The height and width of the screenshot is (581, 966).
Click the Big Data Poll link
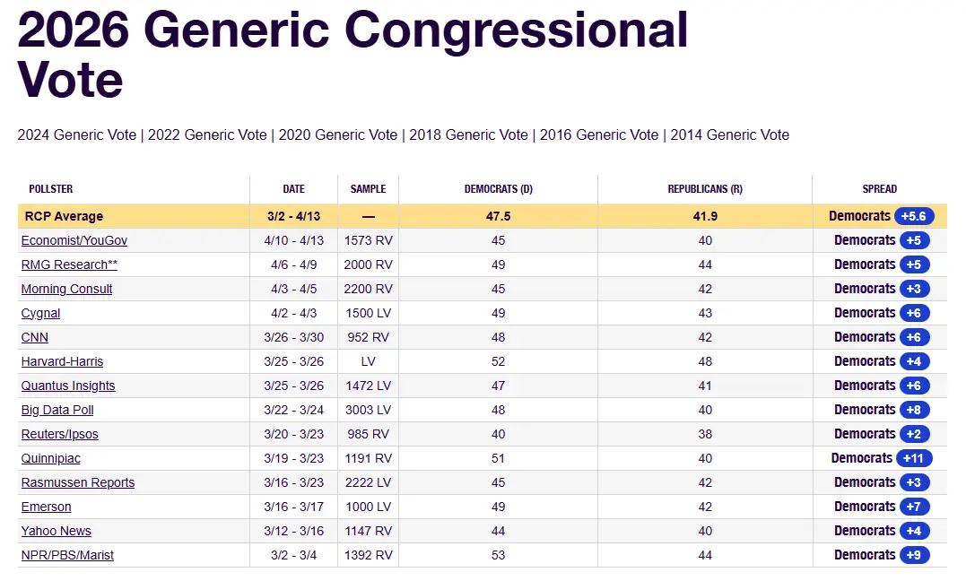point(57,410)
